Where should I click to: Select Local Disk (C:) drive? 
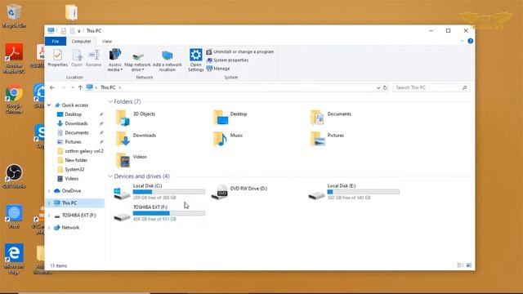point(159,192)
